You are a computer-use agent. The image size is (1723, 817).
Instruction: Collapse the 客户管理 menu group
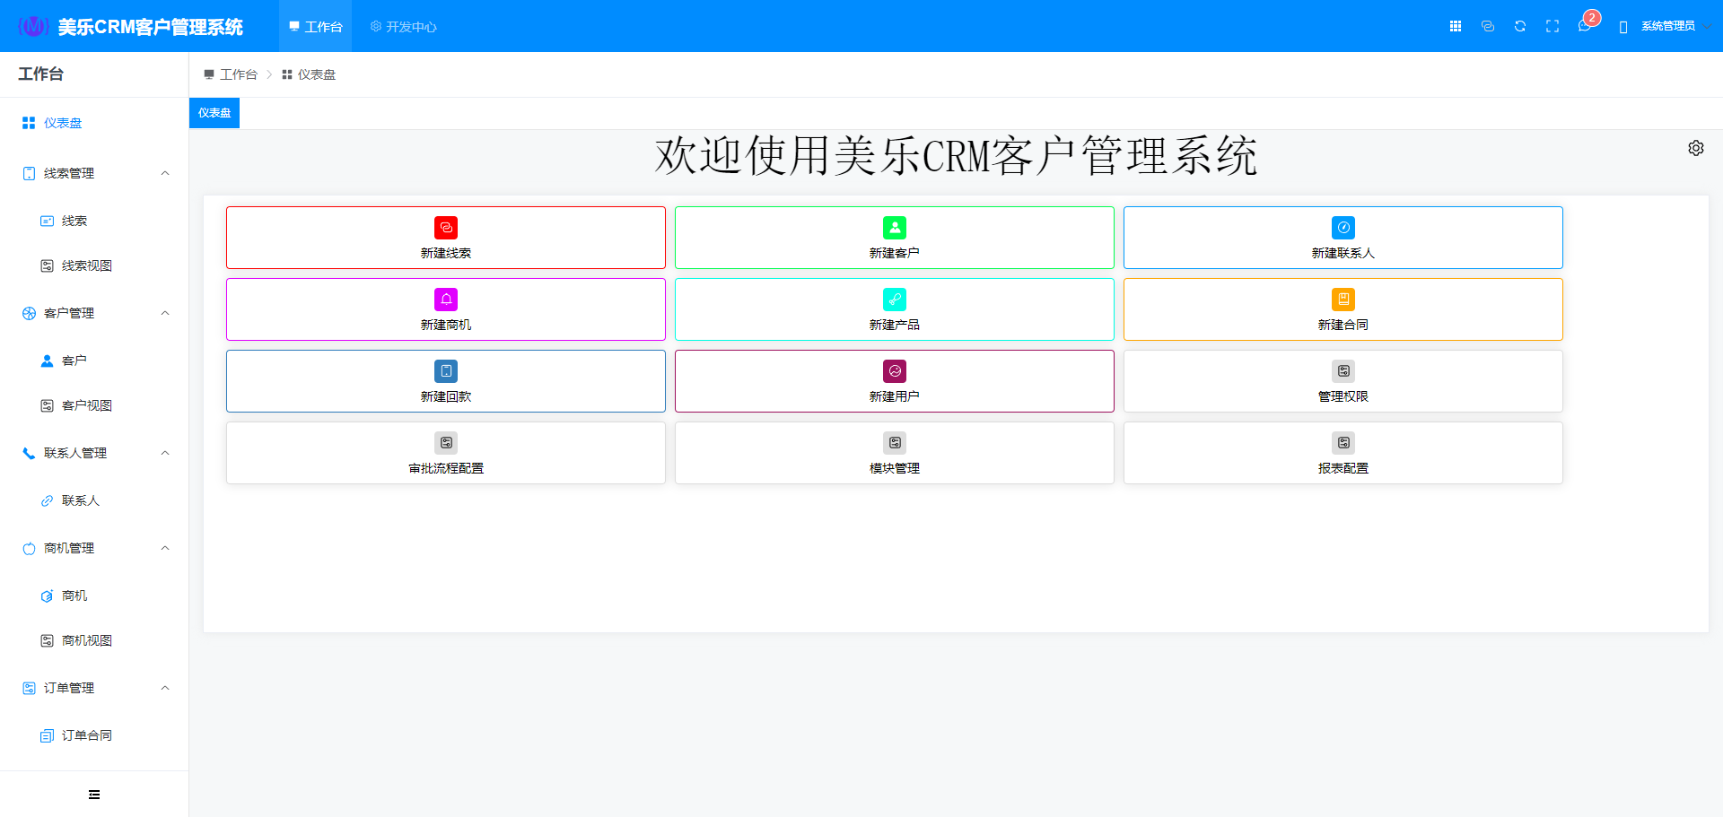click(x=165, y=313)
